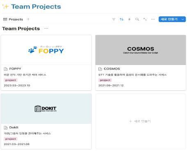
Task: Click the project tag on COSMOS card
Action: pyautogui.click(x=105, y=80)
